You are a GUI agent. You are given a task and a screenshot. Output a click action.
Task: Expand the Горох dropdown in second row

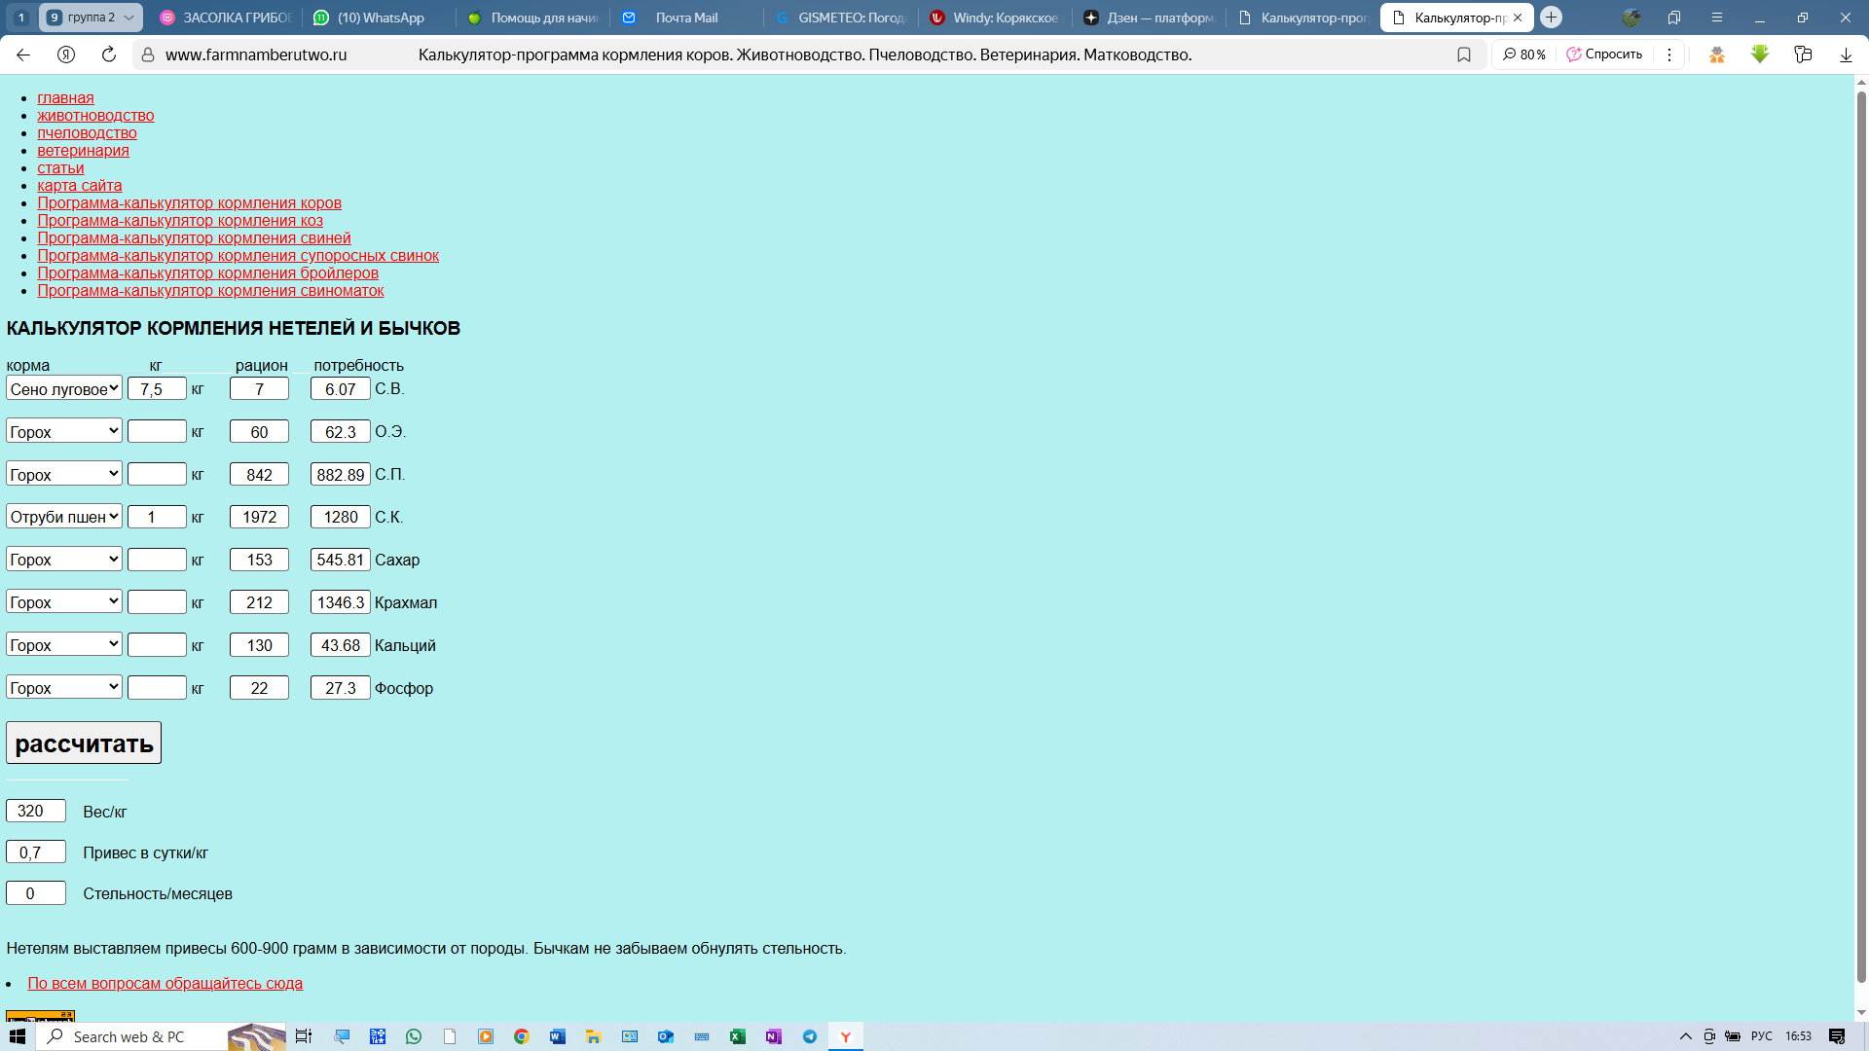[x=64, y=431]
